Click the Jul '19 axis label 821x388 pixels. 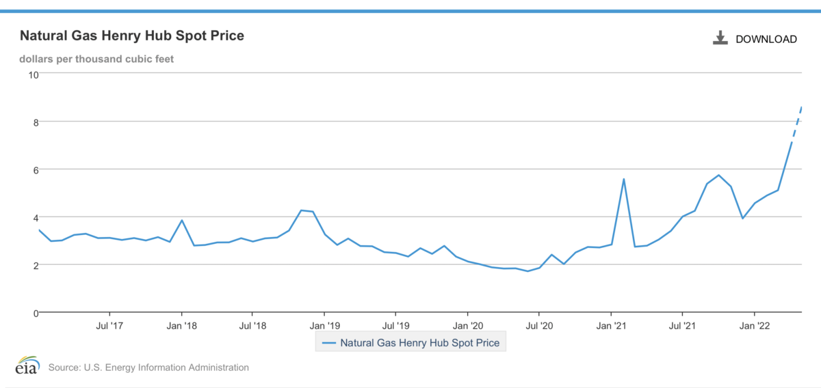click(396, 326)
